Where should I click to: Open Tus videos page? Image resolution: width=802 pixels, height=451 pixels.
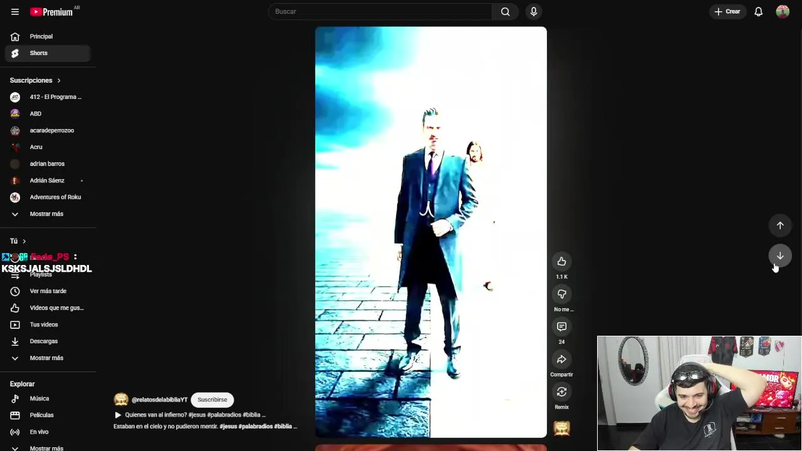click(x=48, y=324)
